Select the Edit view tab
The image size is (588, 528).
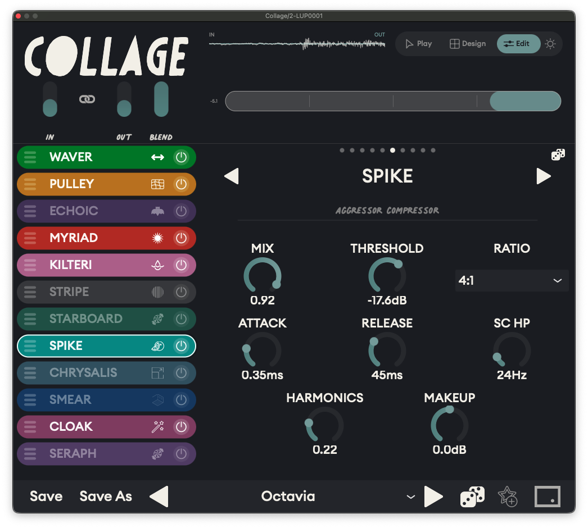tap(519, 44)
